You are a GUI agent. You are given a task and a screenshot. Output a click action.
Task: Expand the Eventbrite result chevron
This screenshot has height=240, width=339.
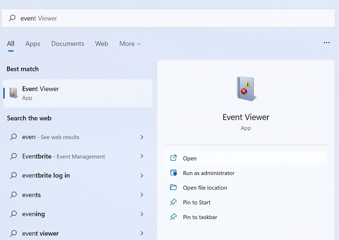tap(142, 156)
